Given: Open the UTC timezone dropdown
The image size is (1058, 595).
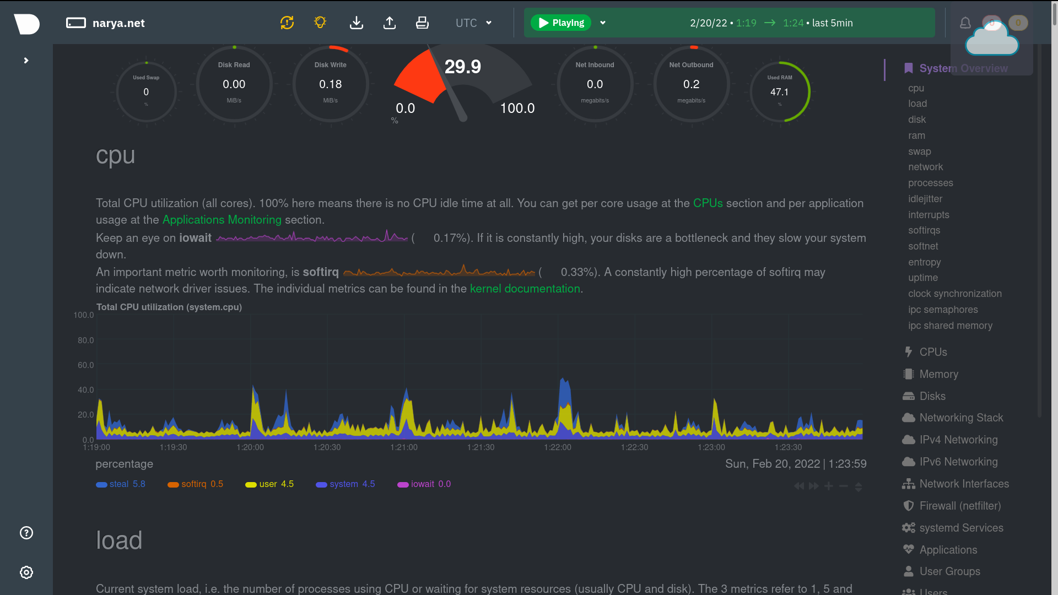Looking at the screenshot, I should (x=473, y=23).
